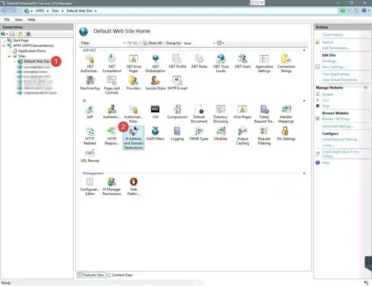
Task: Open the .NET Users feature
Action: point(242,61)
